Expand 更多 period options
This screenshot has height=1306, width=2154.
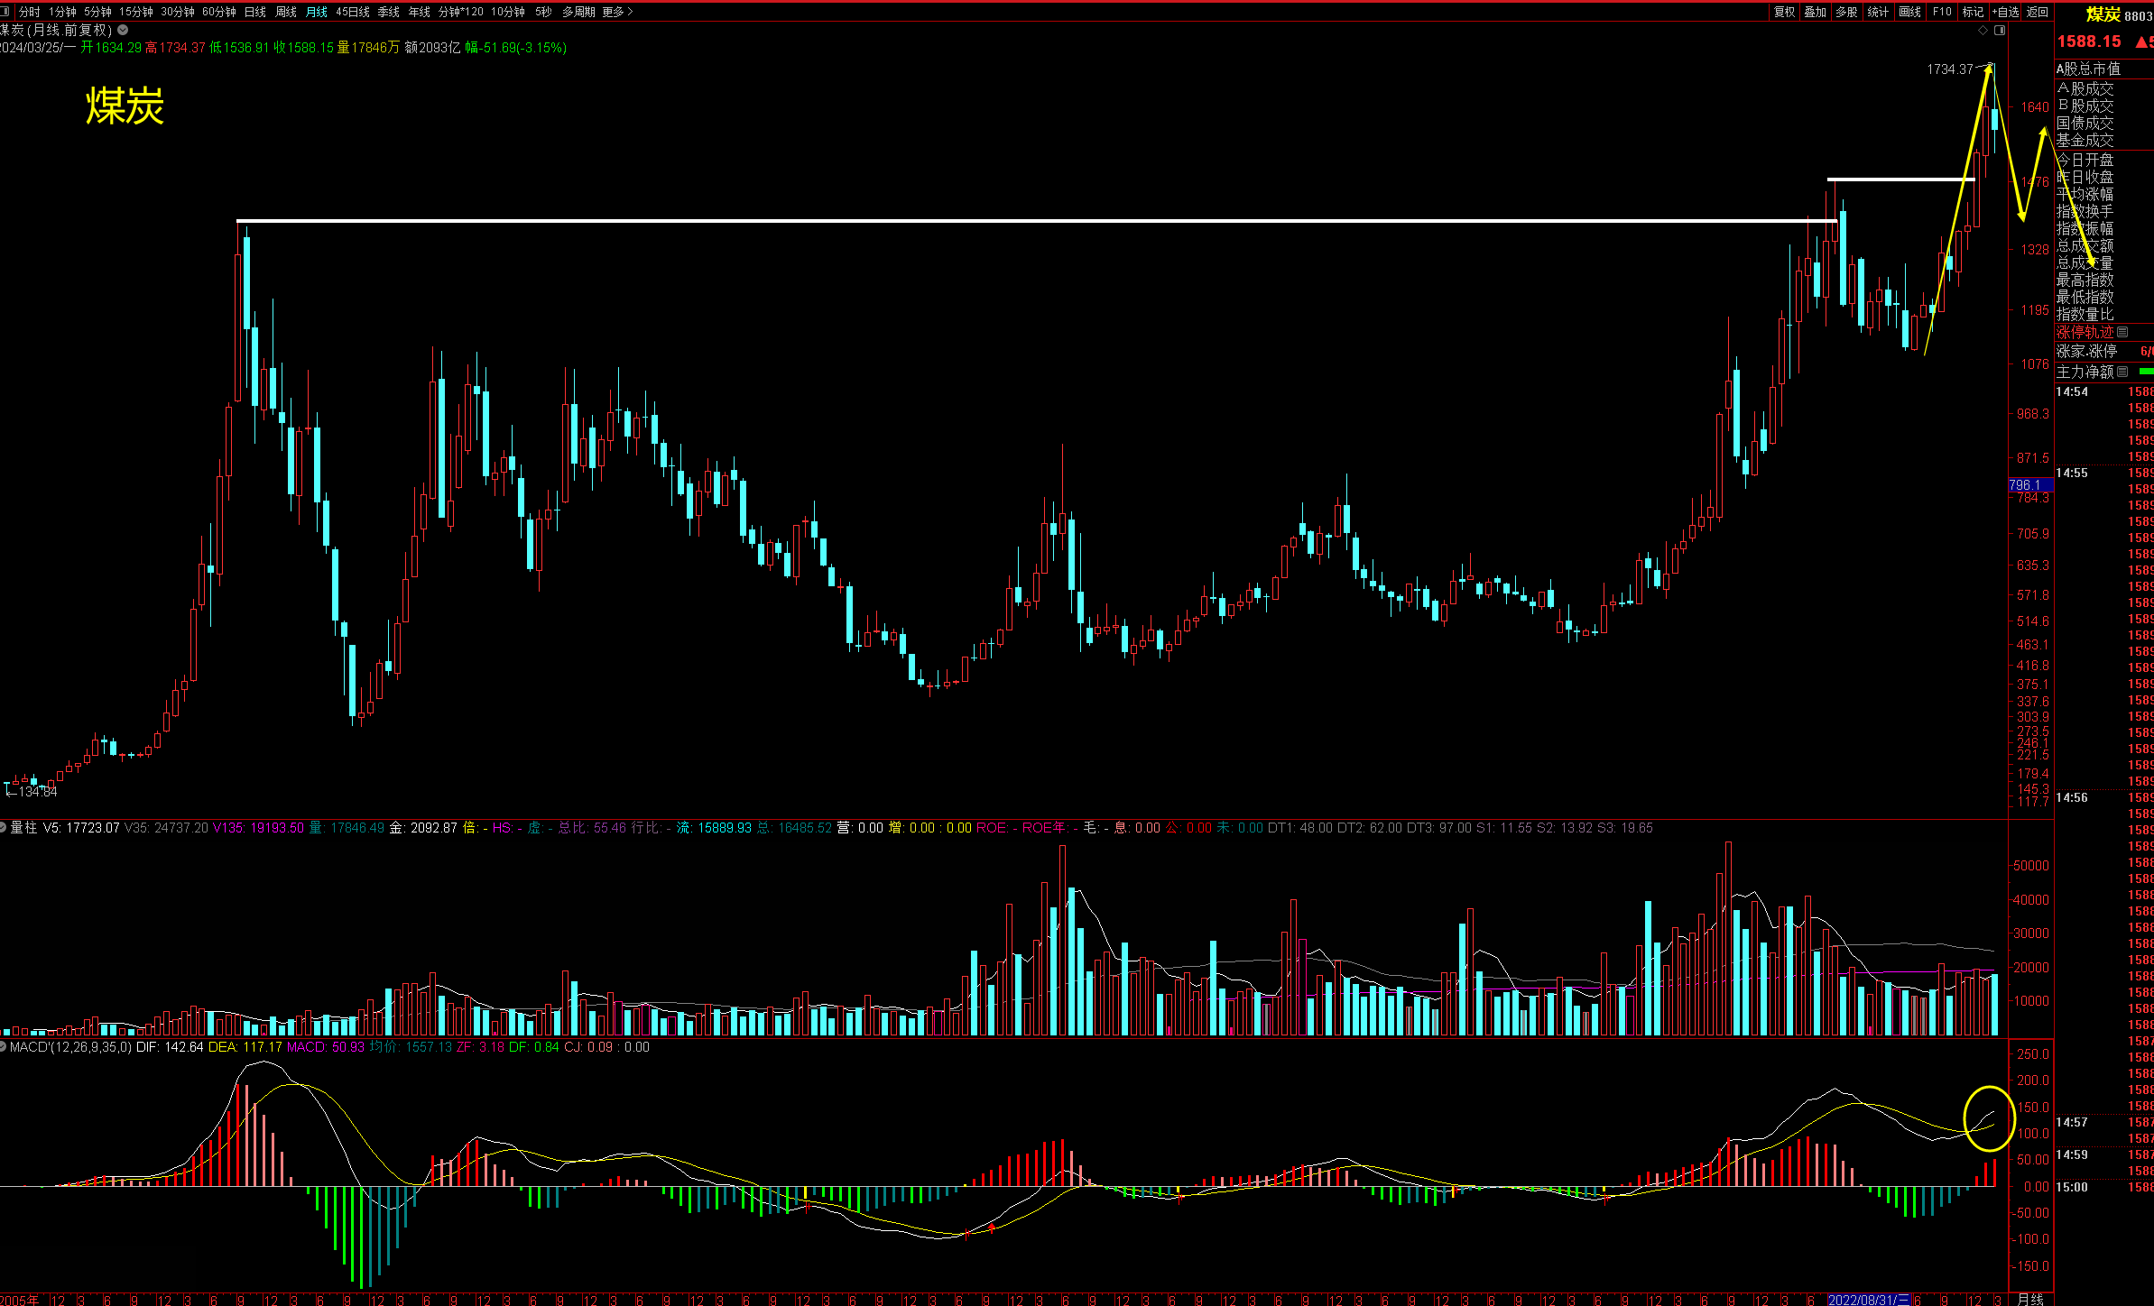click(x=617, y=12)
